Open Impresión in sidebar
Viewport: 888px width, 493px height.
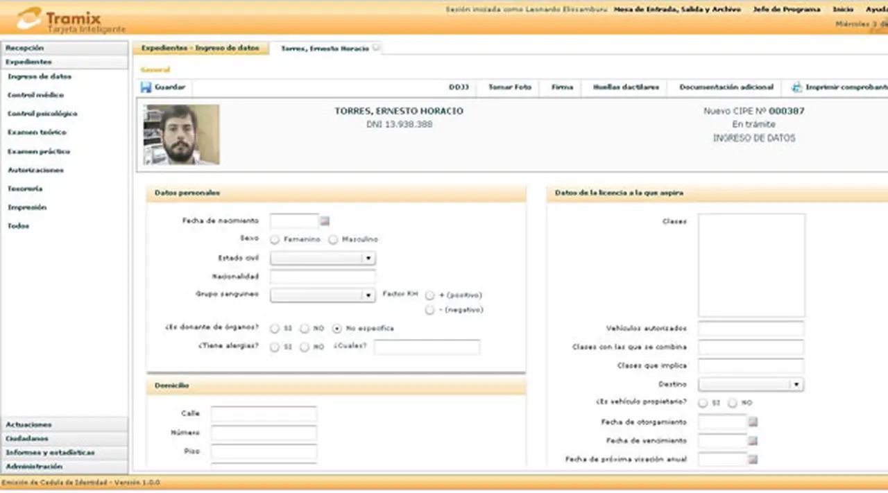[x=27, y=207]
